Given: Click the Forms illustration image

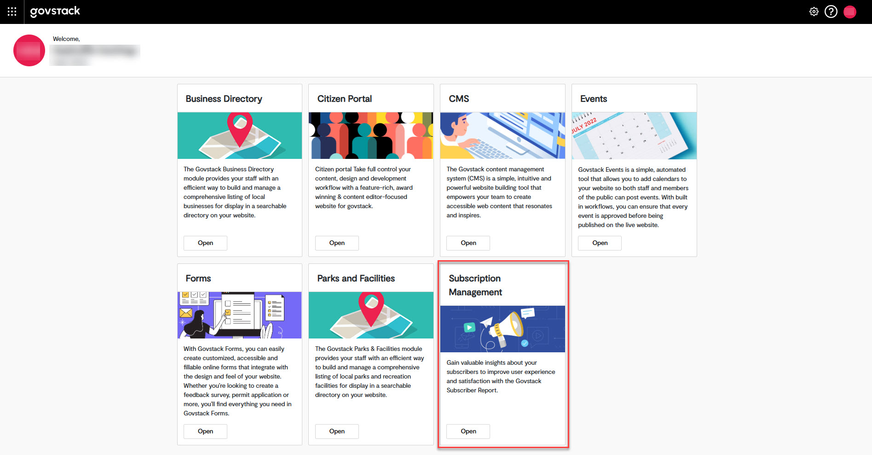Looking at the screenshot, I should pyautogui.click(x=239, y=315).
